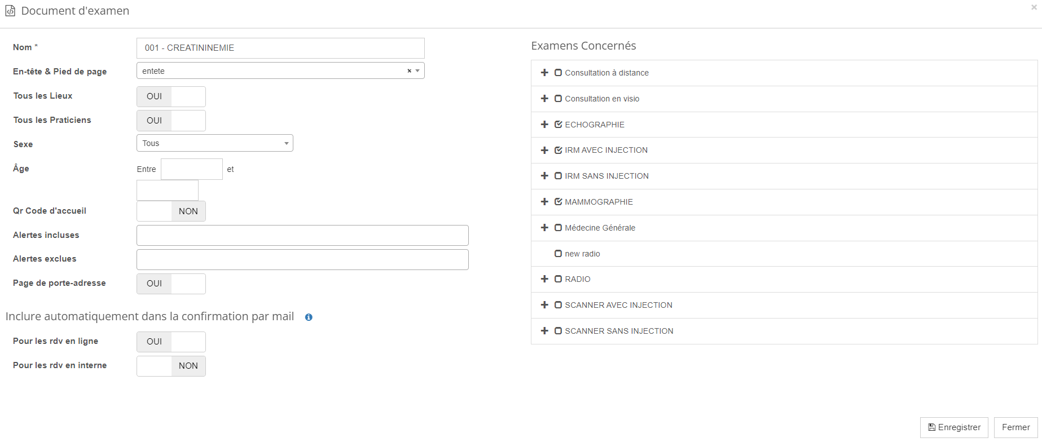This screenshot has width=1042, height=442.
Task: Expand Médecine Générale plus icon
Action: (544, 228)
